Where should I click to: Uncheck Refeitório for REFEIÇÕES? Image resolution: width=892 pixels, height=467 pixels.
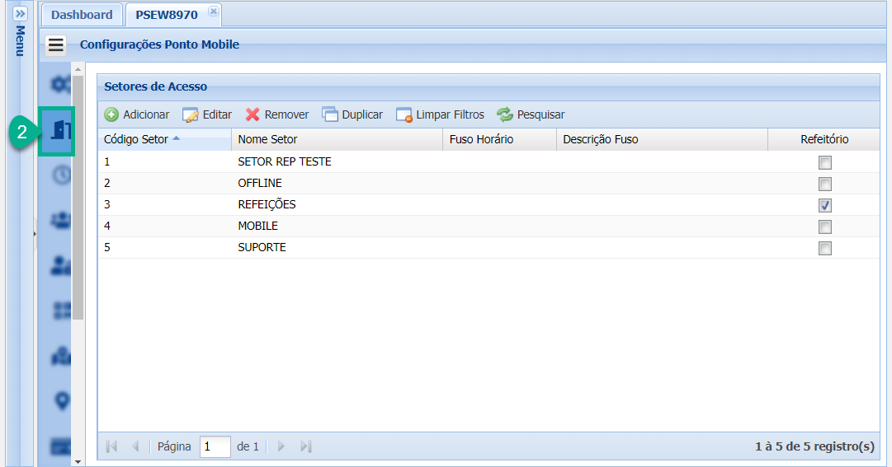pyautogui.click(x=825, y=205)
